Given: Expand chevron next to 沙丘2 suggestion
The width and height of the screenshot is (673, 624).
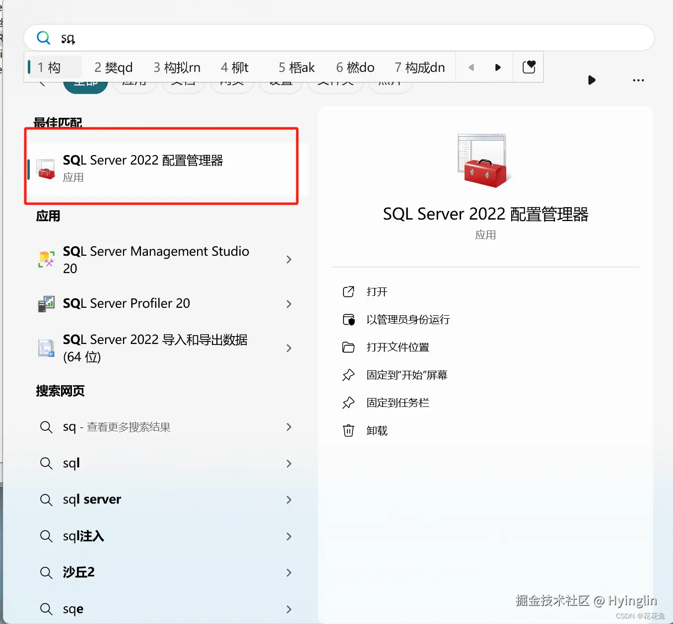Looking at the screenshot, I should click(289, 572).
